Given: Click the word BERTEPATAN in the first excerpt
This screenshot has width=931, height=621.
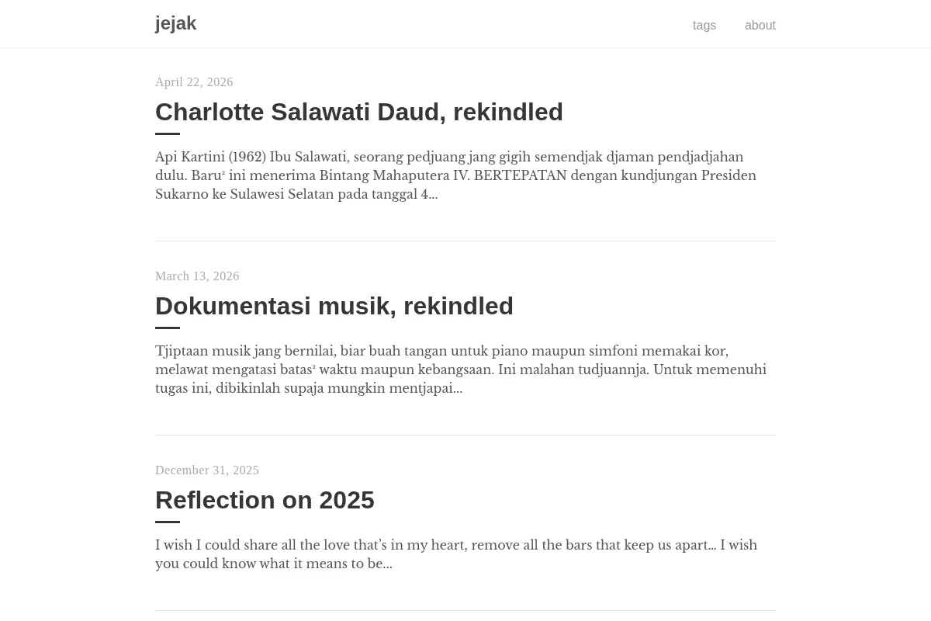Looking at the screenshot, I should (521, 175).
